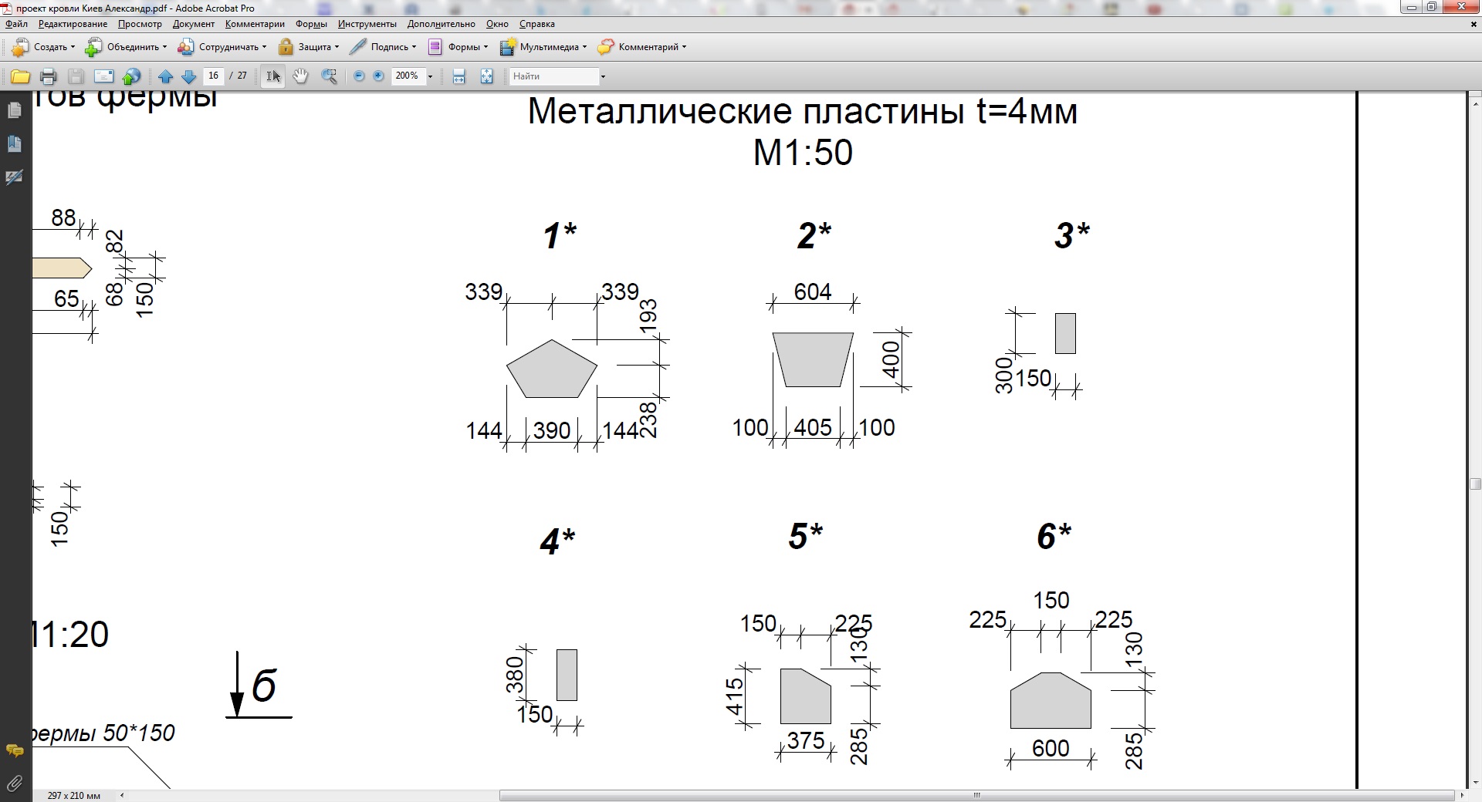Viewport: 1482px width, 802px height.
Task: Open the Инструменты menu
Action: point(367,24)
